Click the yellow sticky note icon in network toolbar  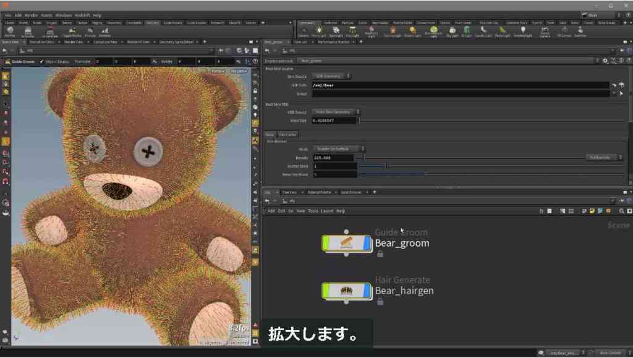(592, 211)
